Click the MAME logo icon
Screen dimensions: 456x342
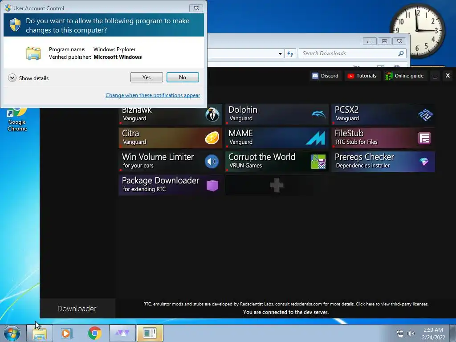coord(316,138)
